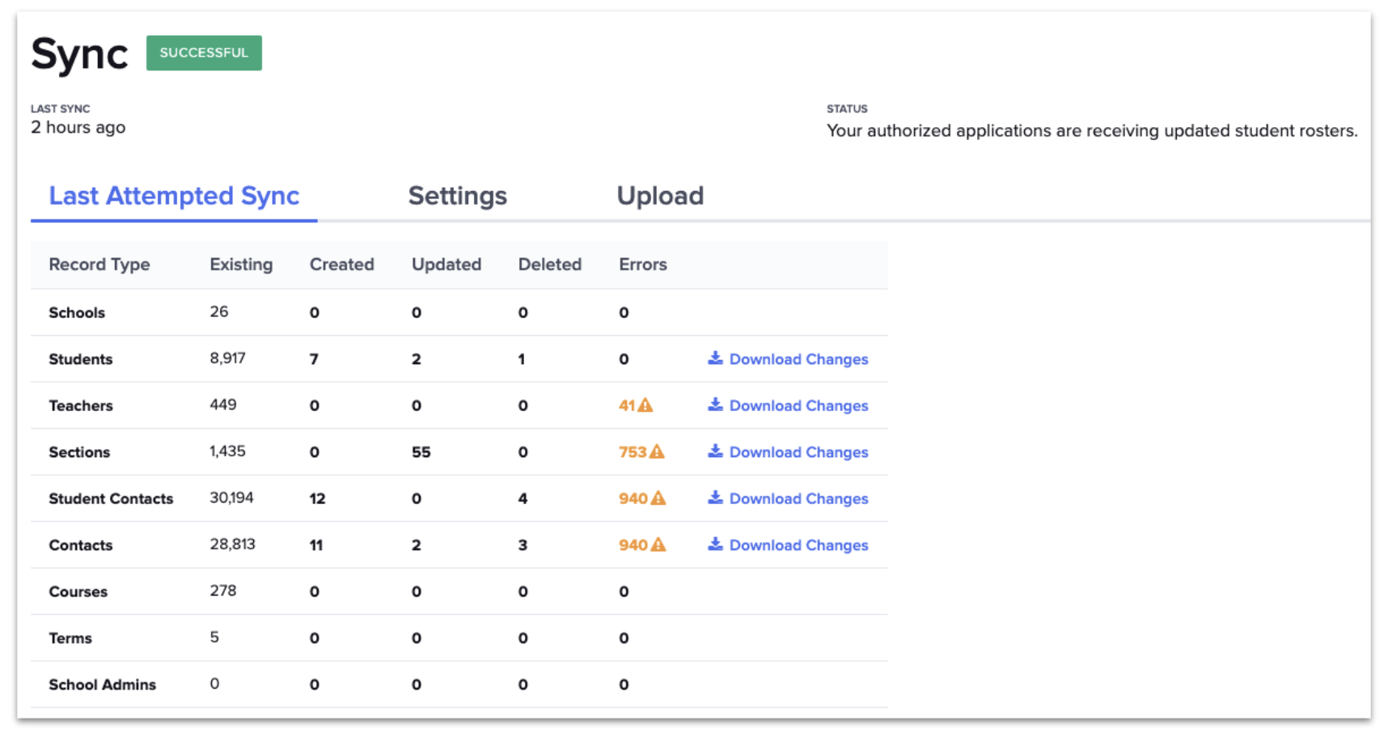Open the Upload tab
Viewport: 1388px width, 738px height.
pos(660,196)
